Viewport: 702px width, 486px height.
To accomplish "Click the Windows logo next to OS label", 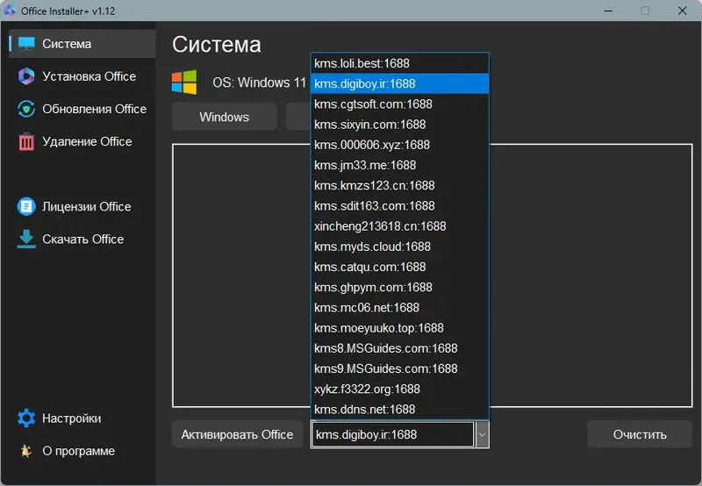I will click(x=184, y=82).
